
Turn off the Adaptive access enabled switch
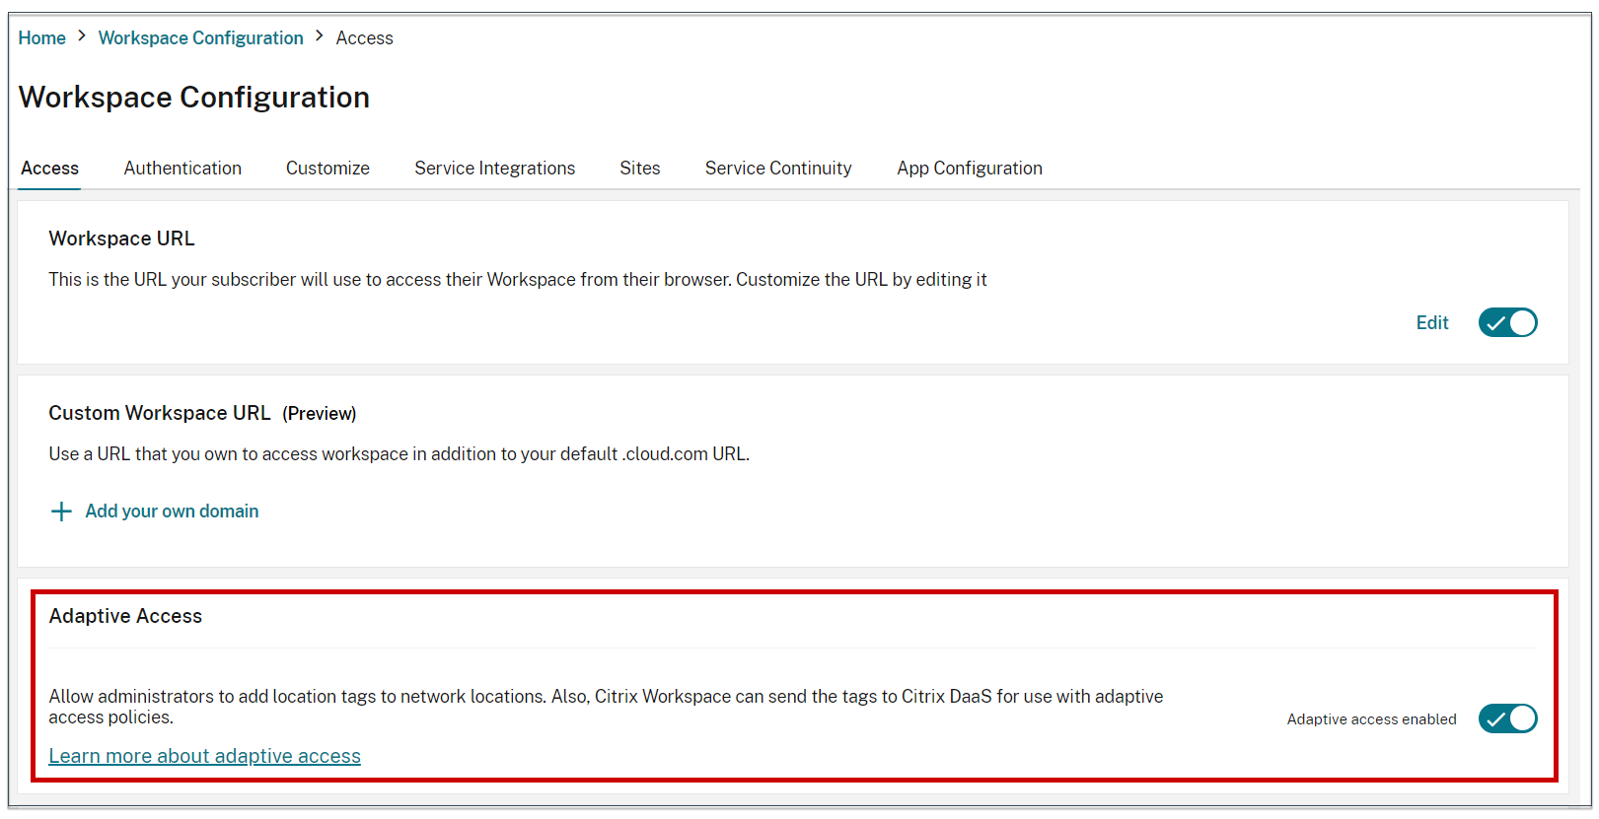click(1507, 718)
